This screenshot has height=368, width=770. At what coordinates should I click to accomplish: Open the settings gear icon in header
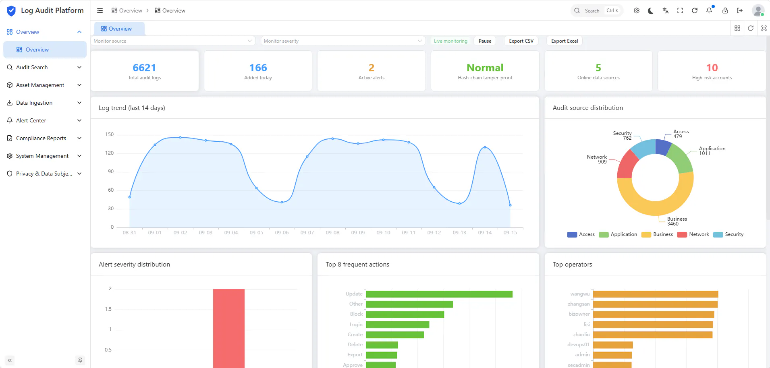pyautogui.click(x=637, y=10)
